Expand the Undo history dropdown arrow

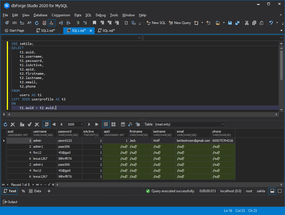point(276,23)
